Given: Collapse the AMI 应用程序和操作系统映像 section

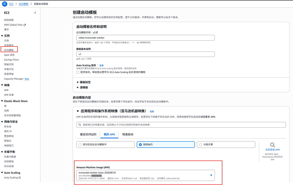Looking at the screenshot, I should pos(78,111).
